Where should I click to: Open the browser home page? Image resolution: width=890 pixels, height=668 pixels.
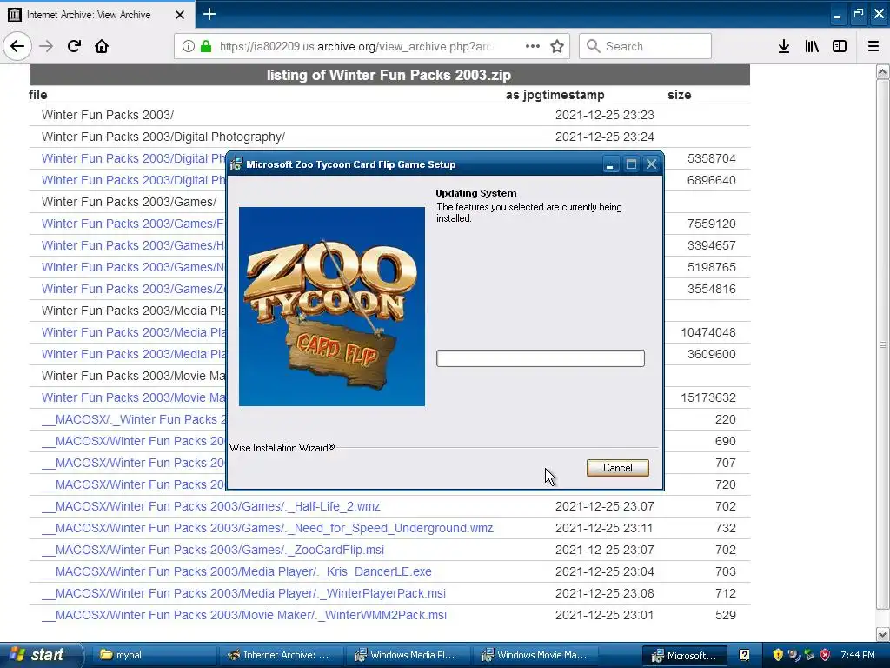[102, 46]
